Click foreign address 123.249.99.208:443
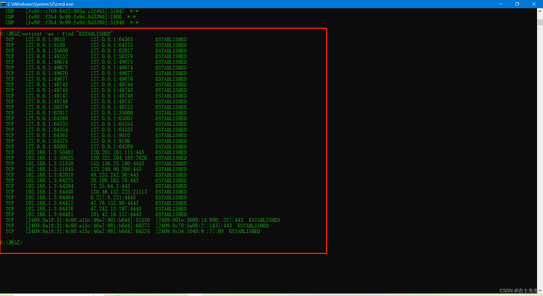 coord(116,169)
